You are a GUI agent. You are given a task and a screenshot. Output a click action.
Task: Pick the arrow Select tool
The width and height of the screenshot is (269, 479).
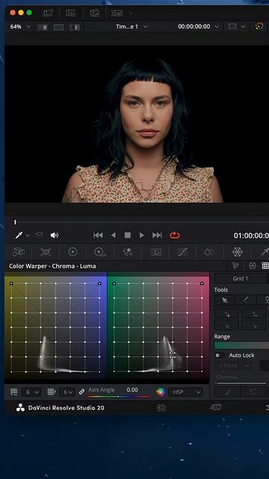pos(224,300)
